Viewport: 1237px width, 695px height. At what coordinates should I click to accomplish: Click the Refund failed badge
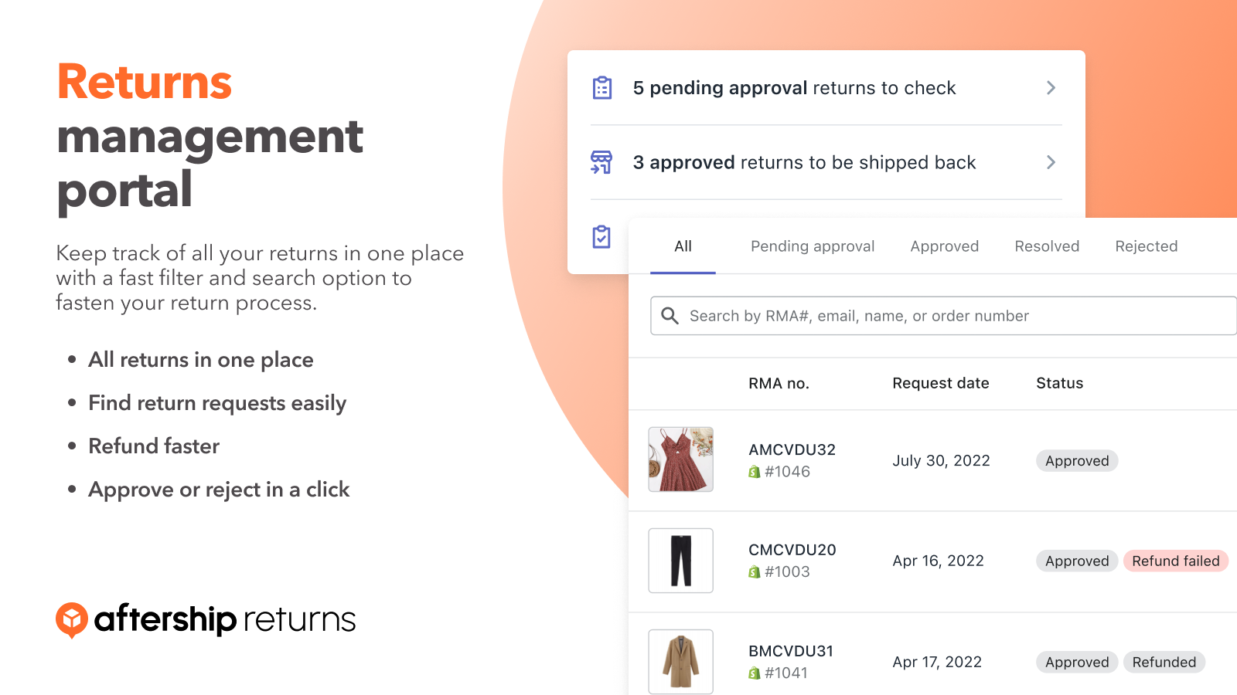click(1176, 561)
